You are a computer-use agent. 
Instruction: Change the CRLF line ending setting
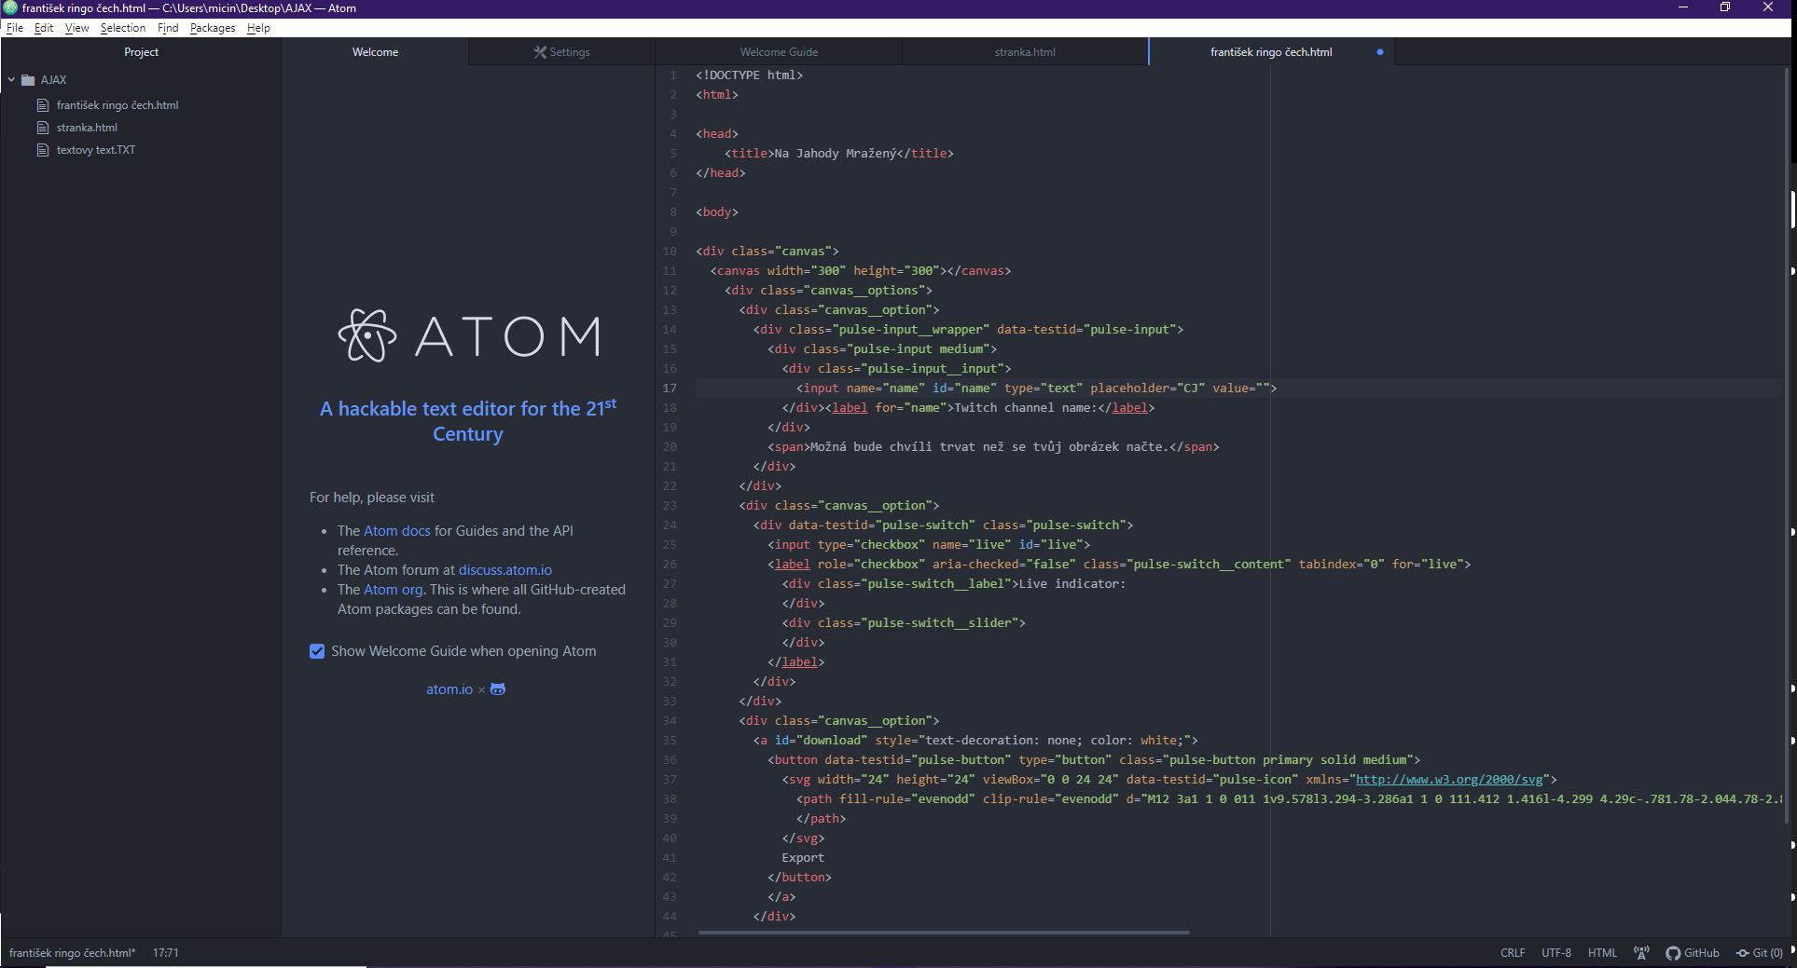point(1513,953)
